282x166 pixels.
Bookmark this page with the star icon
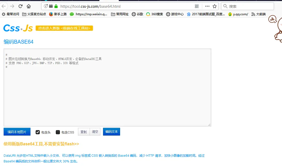click(x=215, y=6)
